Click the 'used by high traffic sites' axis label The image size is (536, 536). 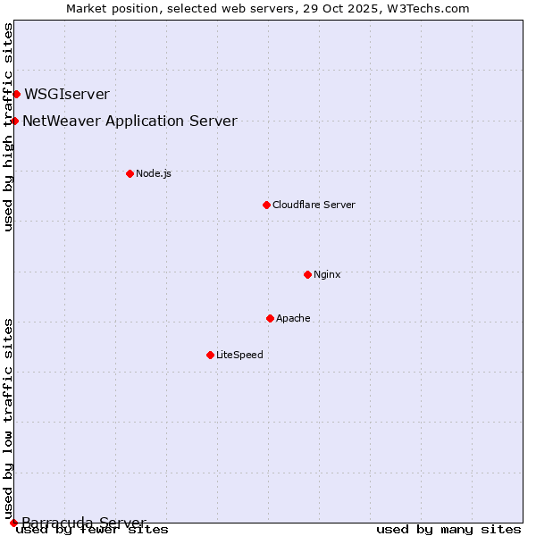click(8, 128)
